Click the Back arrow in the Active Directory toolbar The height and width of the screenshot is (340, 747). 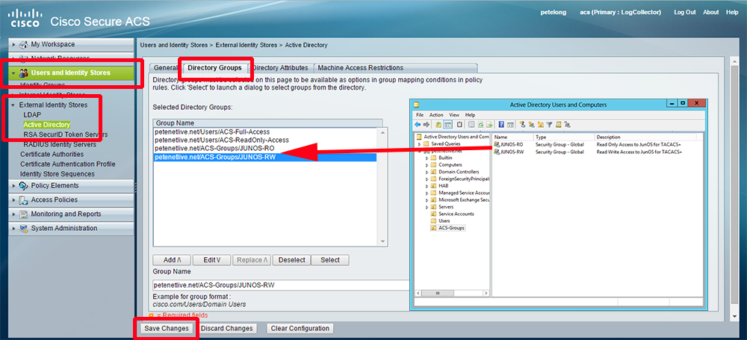pos(418,125)
